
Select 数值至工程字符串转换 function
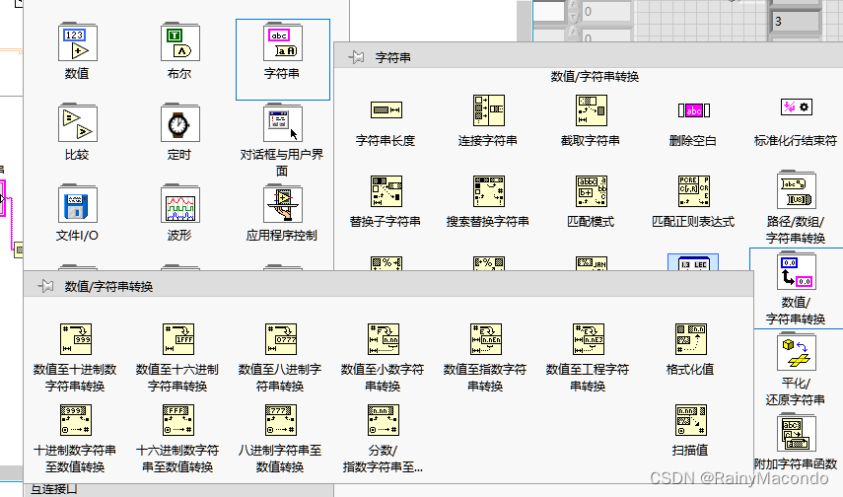pos(589,339)
